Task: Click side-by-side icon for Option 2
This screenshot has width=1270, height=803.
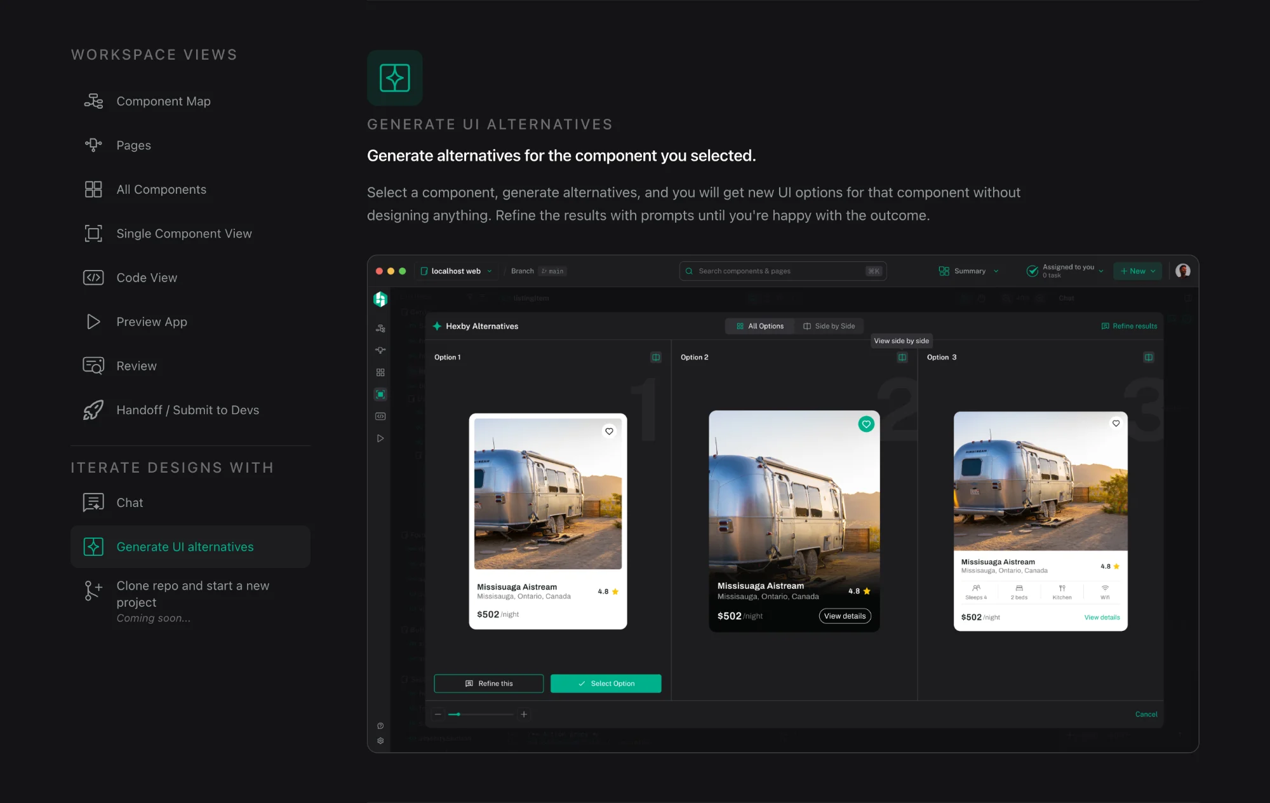Action: (902, 357)
